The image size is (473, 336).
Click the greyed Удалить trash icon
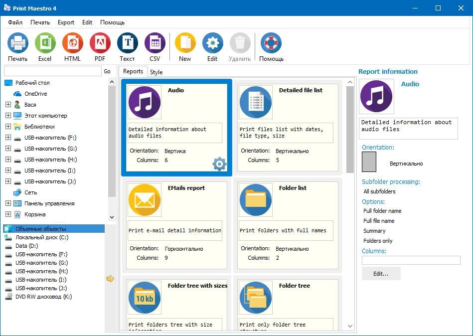coord(240,43)
